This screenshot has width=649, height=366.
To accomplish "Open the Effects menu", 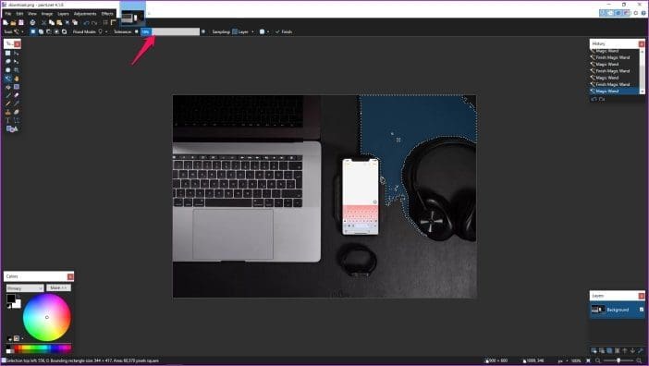I will coord(107,14).
